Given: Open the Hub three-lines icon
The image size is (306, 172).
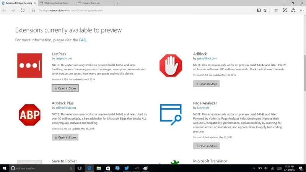Looking at the screenshot, I should tap(276, 11).
